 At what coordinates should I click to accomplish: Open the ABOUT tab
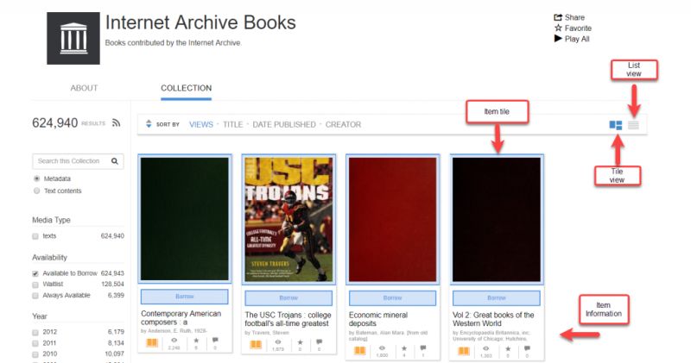84,88
